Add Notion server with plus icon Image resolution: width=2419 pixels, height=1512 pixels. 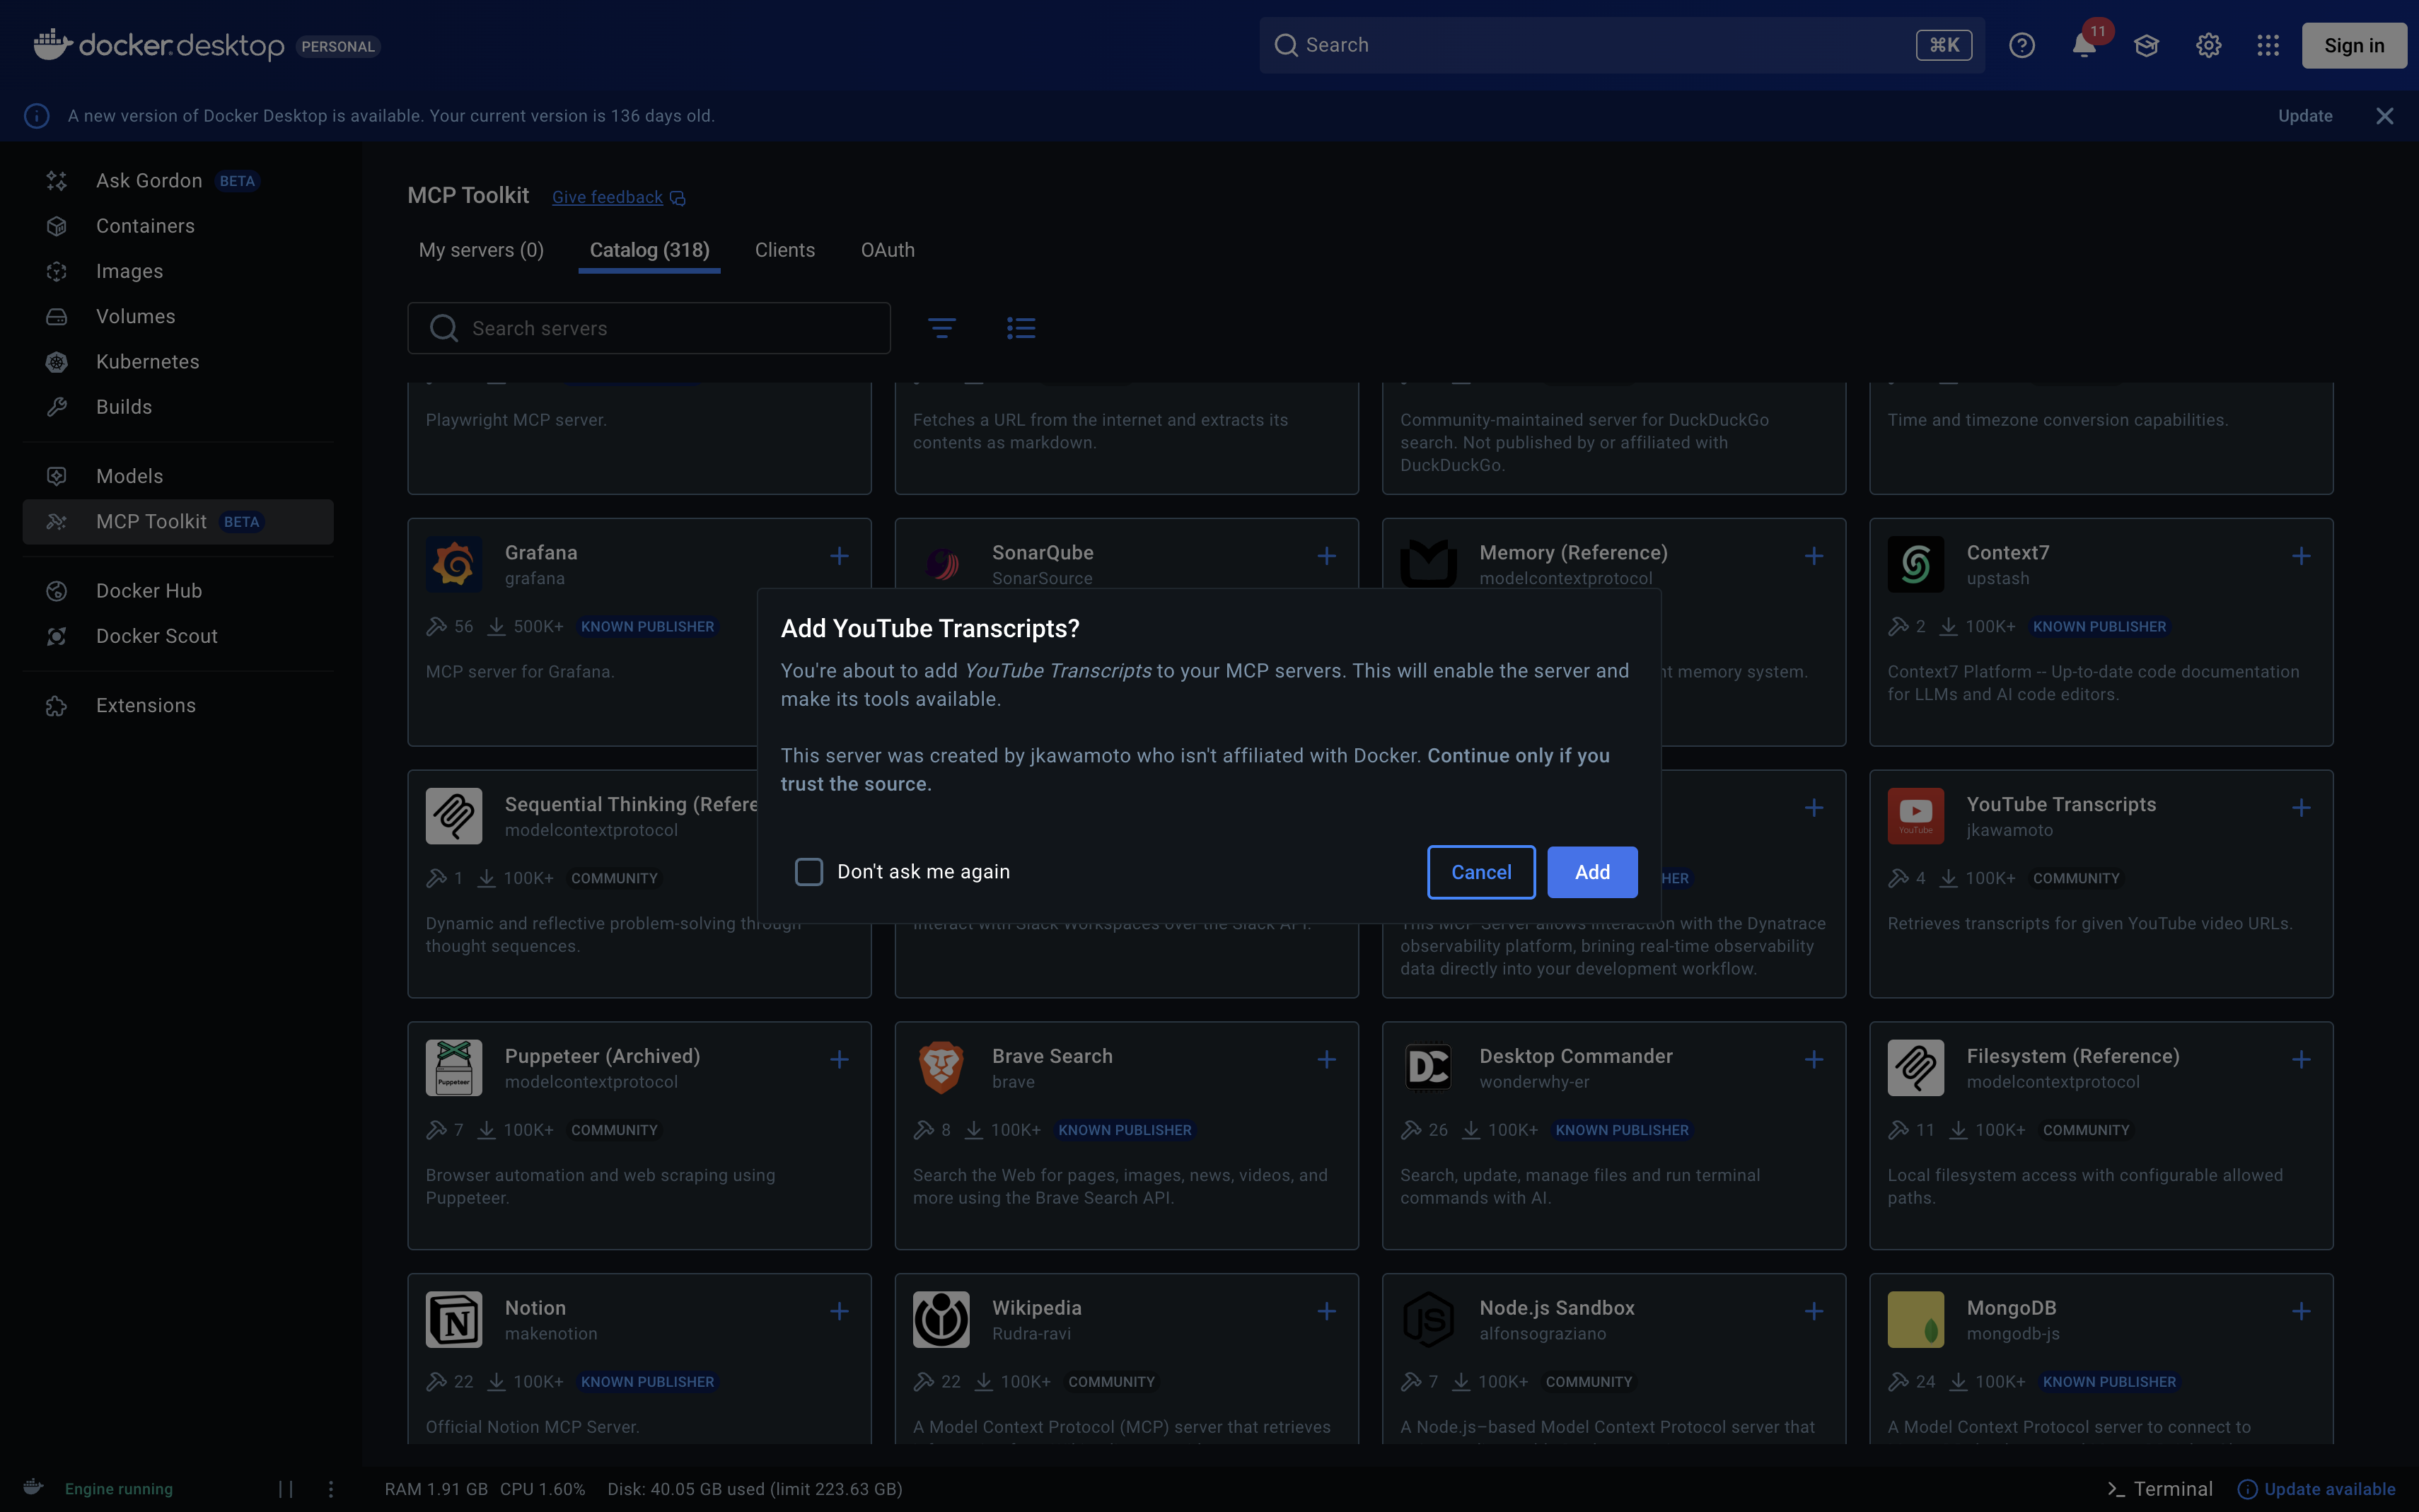point(839,1312)
